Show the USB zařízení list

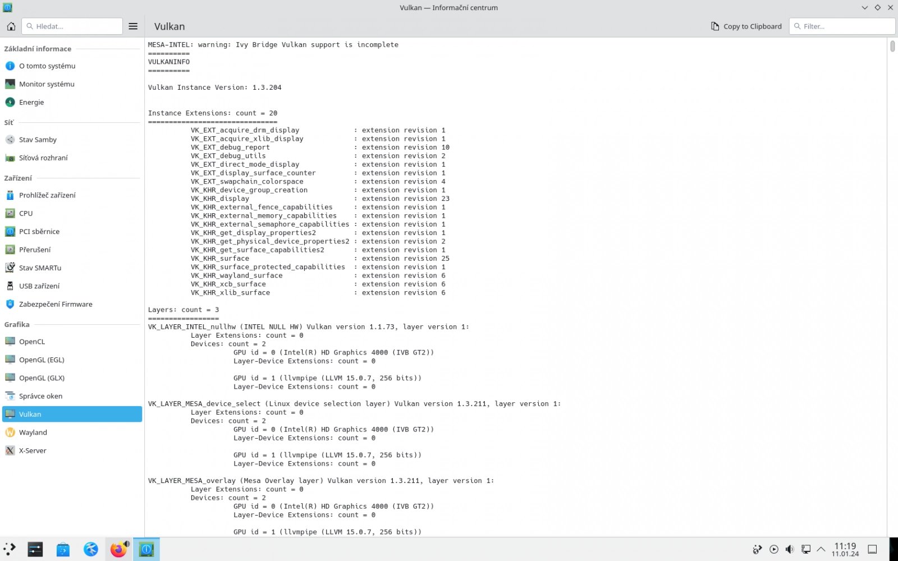click(72, 286)
